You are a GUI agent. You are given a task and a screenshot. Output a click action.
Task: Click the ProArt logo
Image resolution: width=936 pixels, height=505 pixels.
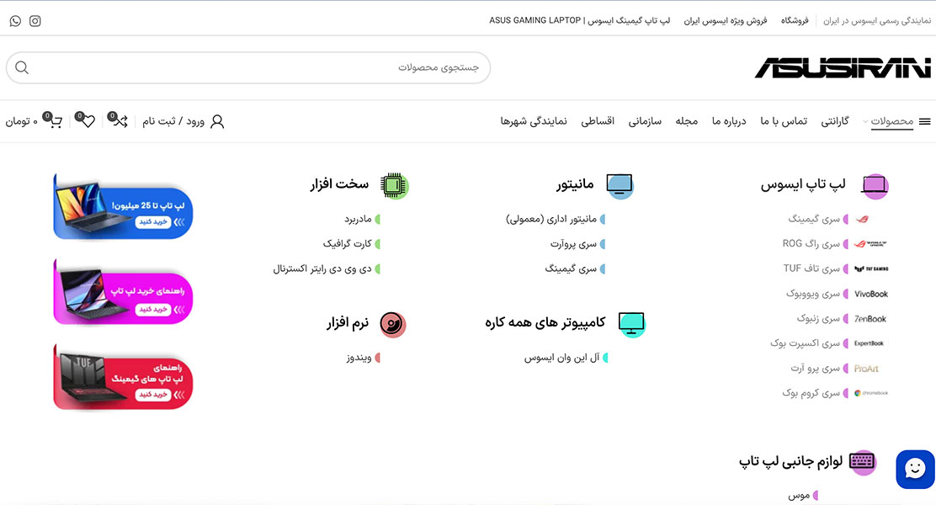click(x=866, y=369)
